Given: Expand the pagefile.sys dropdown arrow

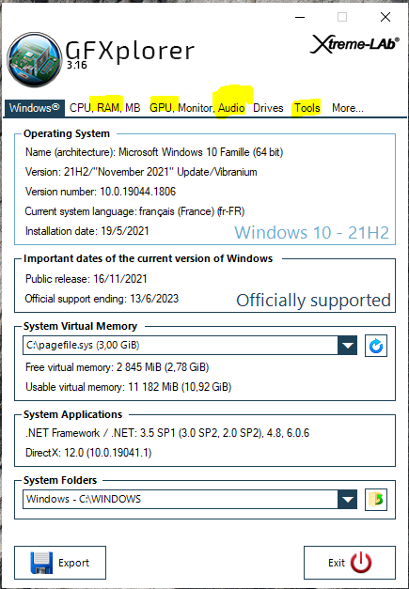Looking at the screenshot, I should 347,345.
